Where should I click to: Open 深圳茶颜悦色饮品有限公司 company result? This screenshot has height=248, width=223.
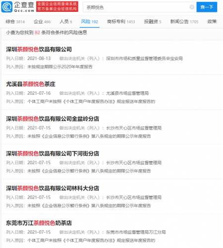coord(39,50)
